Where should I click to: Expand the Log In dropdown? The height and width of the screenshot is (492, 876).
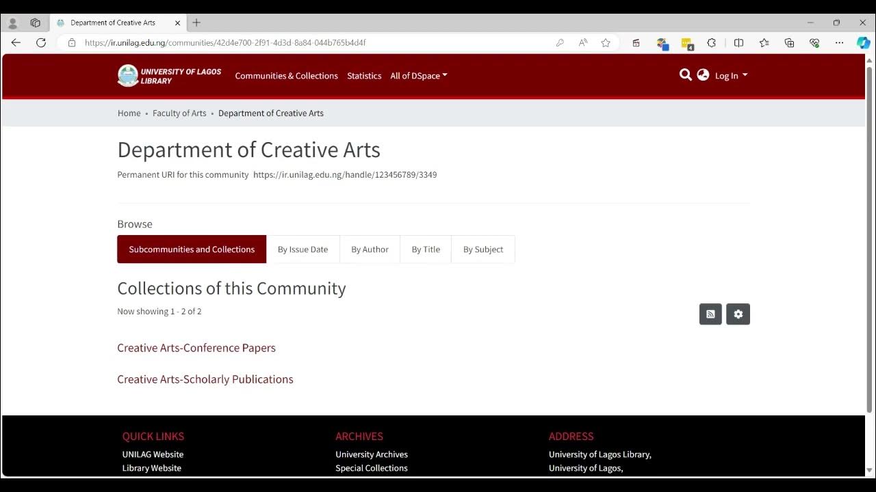coord(731,76)
